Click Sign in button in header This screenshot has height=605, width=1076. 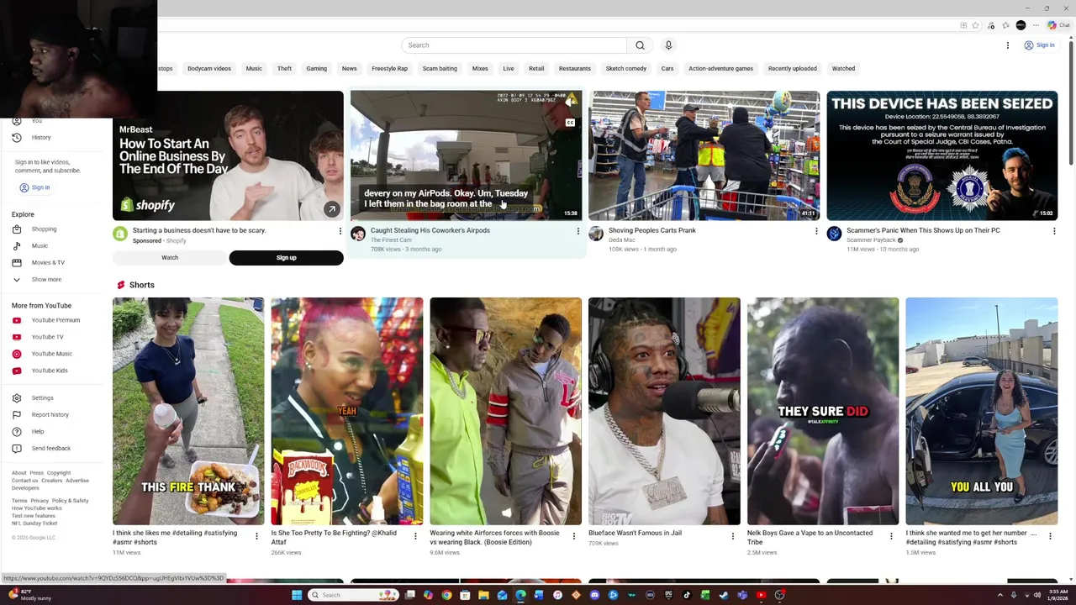point(1039,45)
